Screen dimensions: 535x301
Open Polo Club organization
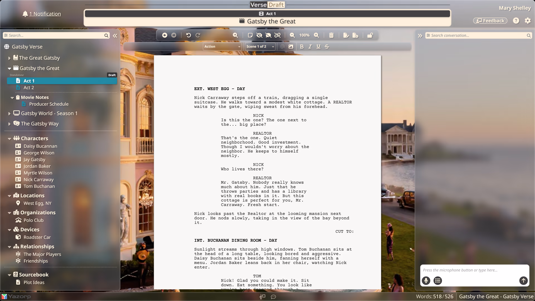coord(33,220)
